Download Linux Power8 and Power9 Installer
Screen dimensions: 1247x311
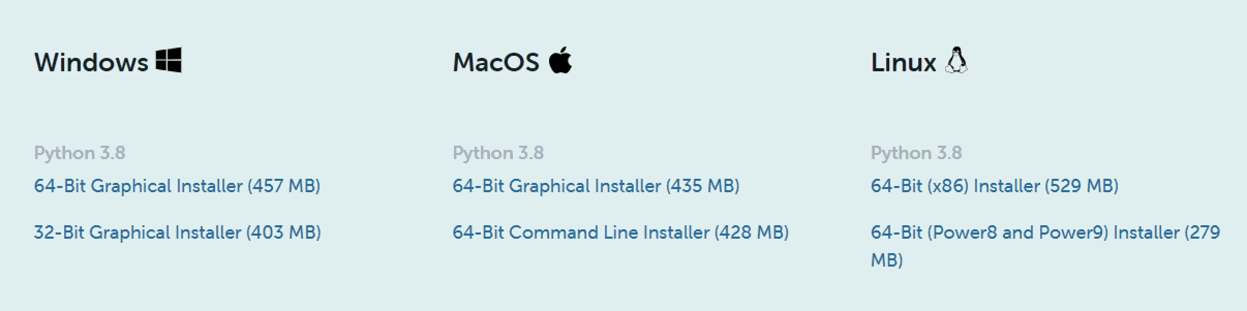click(1045, 246)
